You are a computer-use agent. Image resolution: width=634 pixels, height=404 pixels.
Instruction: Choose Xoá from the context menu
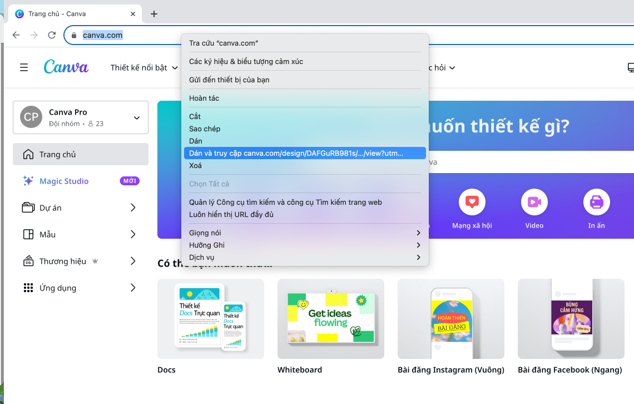coord(305,165)
